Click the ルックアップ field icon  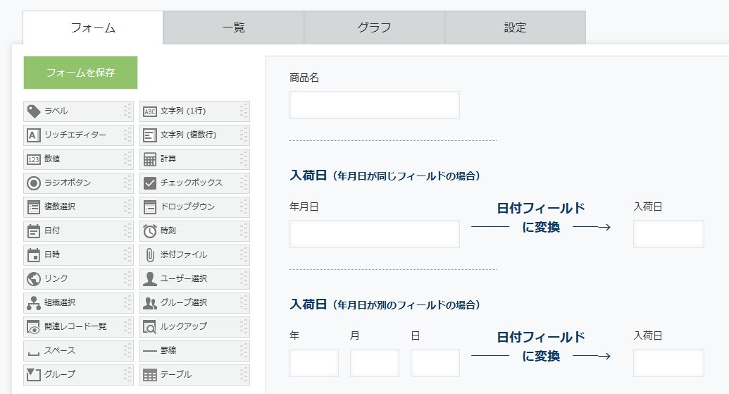pyautogui.click(x=150, y=327)
